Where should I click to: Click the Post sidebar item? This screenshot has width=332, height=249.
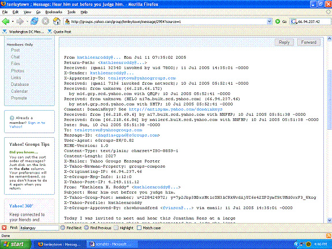point(15,50)
